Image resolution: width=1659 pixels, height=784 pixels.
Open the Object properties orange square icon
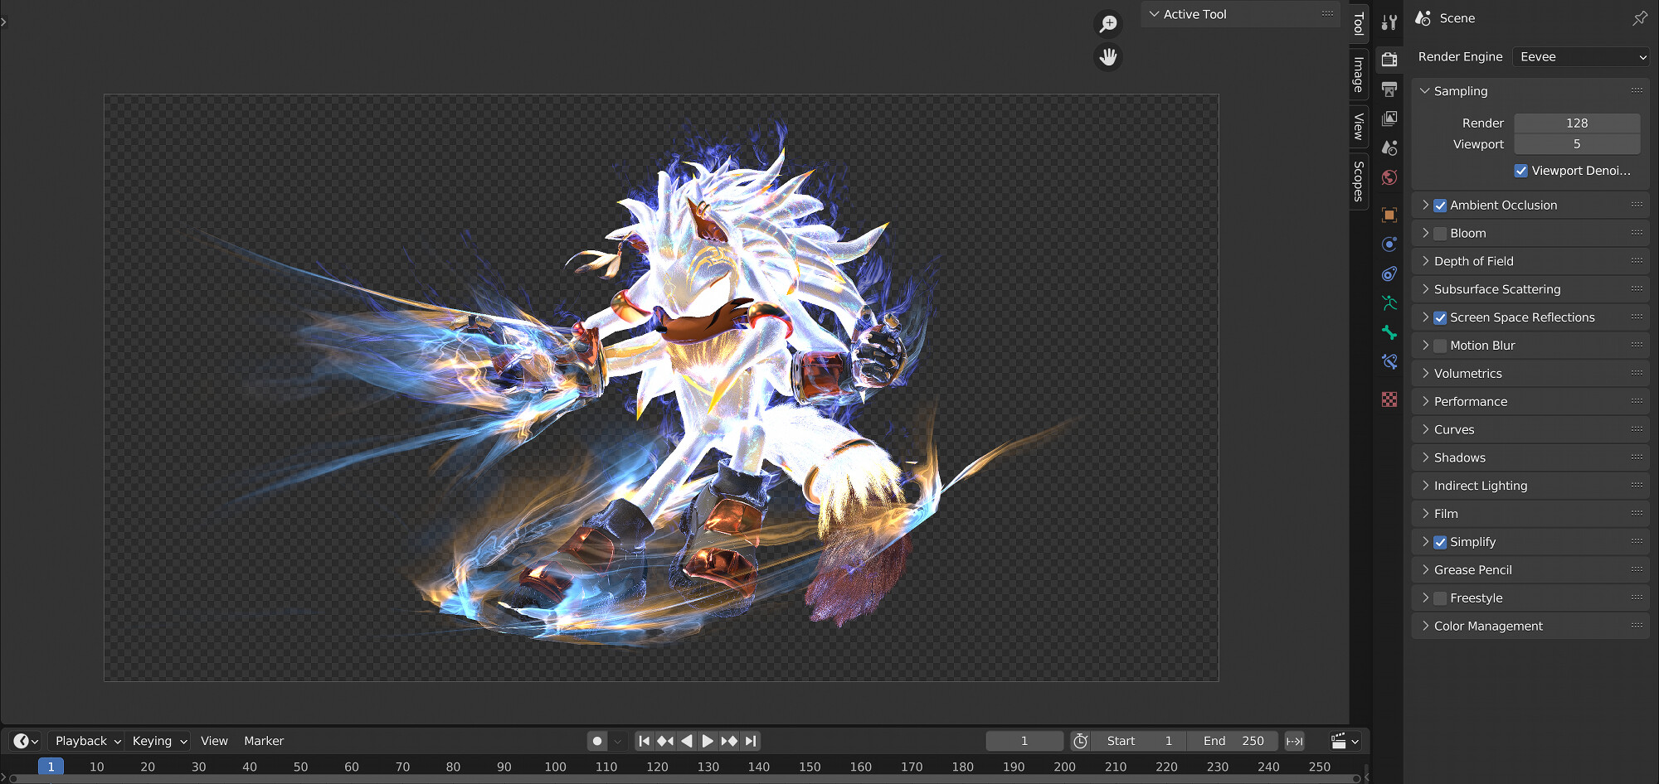(1389, 215)
